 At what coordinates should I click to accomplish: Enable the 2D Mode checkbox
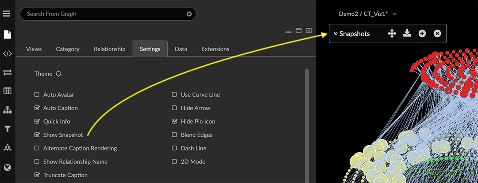(x=174, y=162)
